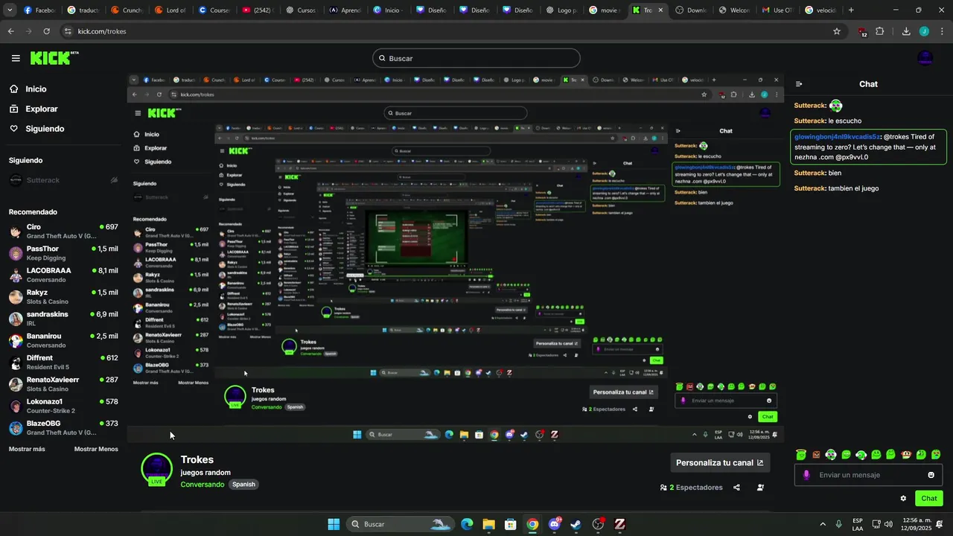Image resolution: width=953 pixels, height=536 pixels.
Task: Open the Ciro recommended channel
Action: point(64,231)
